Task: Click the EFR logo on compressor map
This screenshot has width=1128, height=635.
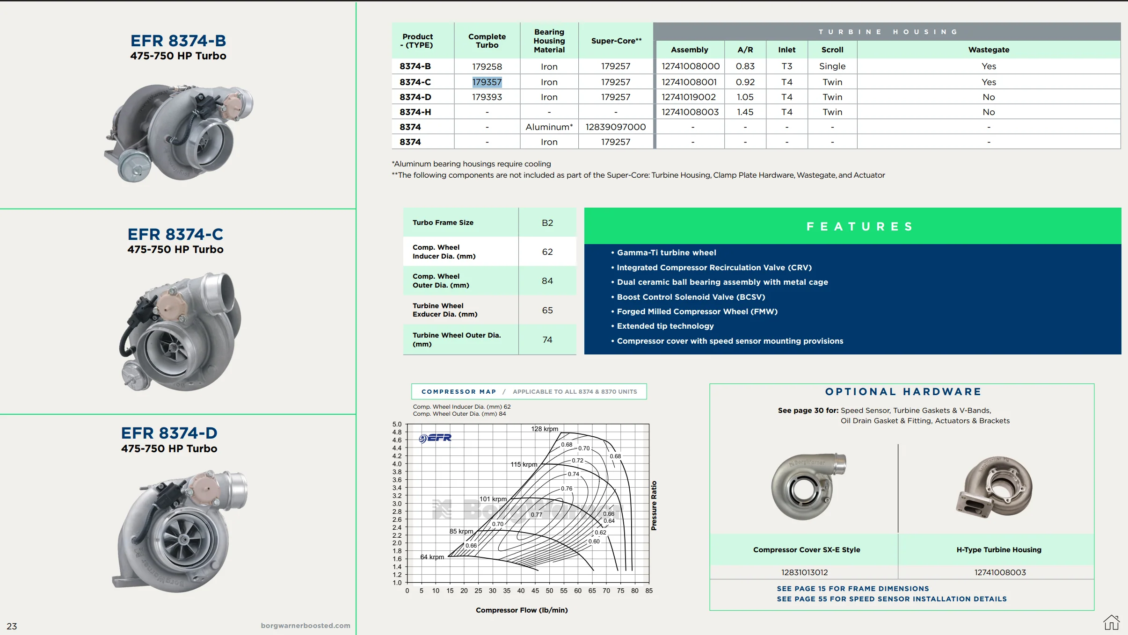Action: click(435, 438)
